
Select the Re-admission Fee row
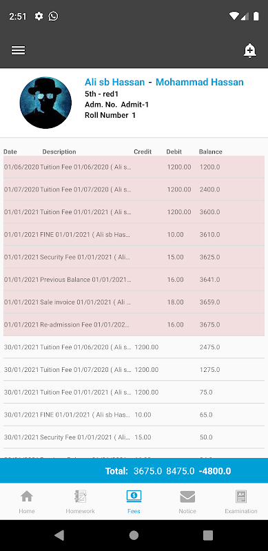pos(134,324)
